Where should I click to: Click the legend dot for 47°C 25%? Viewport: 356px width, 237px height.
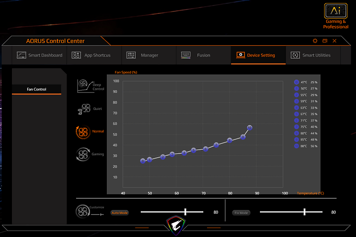click(296, 82)
